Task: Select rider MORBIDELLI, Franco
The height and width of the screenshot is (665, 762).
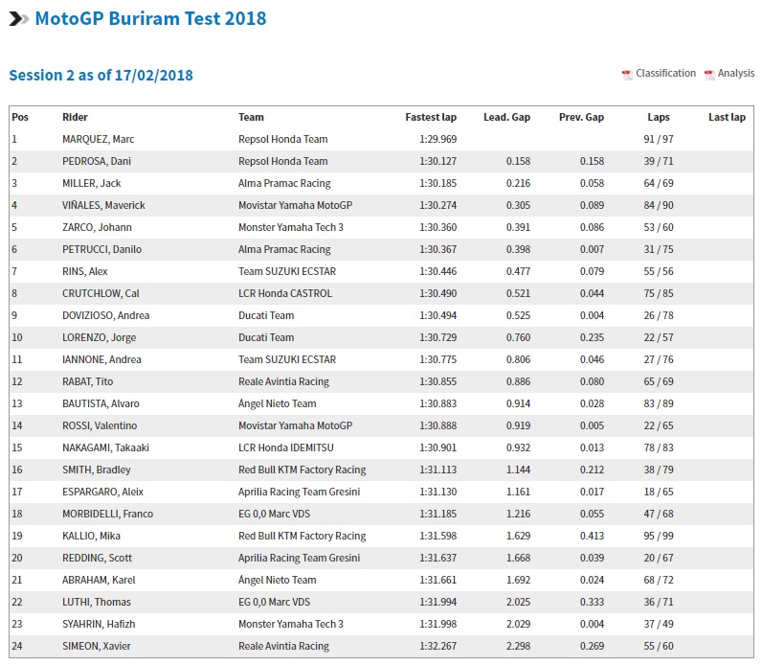Action: point(107,514)
